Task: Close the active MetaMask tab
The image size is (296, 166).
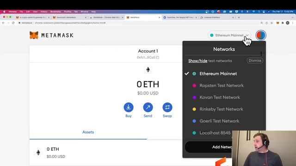Action: [x=159, y=18]
